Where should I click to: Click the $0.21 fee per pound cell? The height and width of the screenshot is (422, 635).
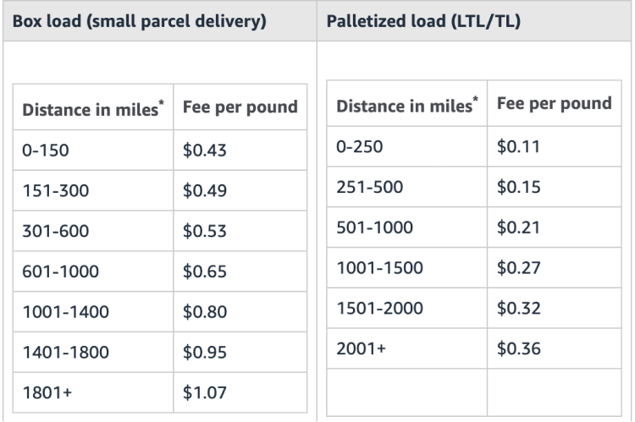[518, 228]
